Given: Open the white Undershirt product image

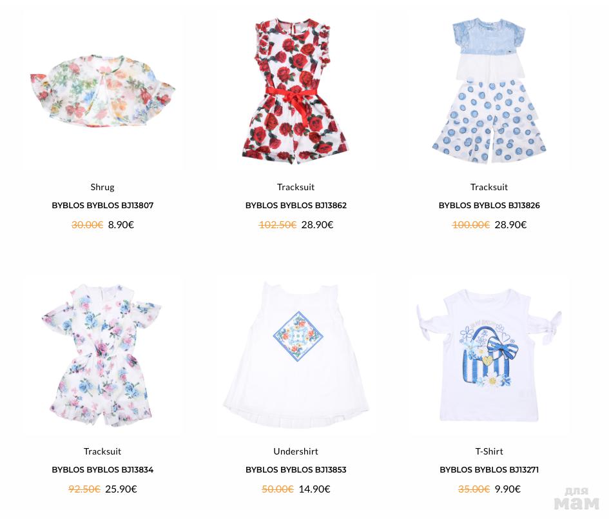Looking at the screenshot, I should tap(296, 355).
